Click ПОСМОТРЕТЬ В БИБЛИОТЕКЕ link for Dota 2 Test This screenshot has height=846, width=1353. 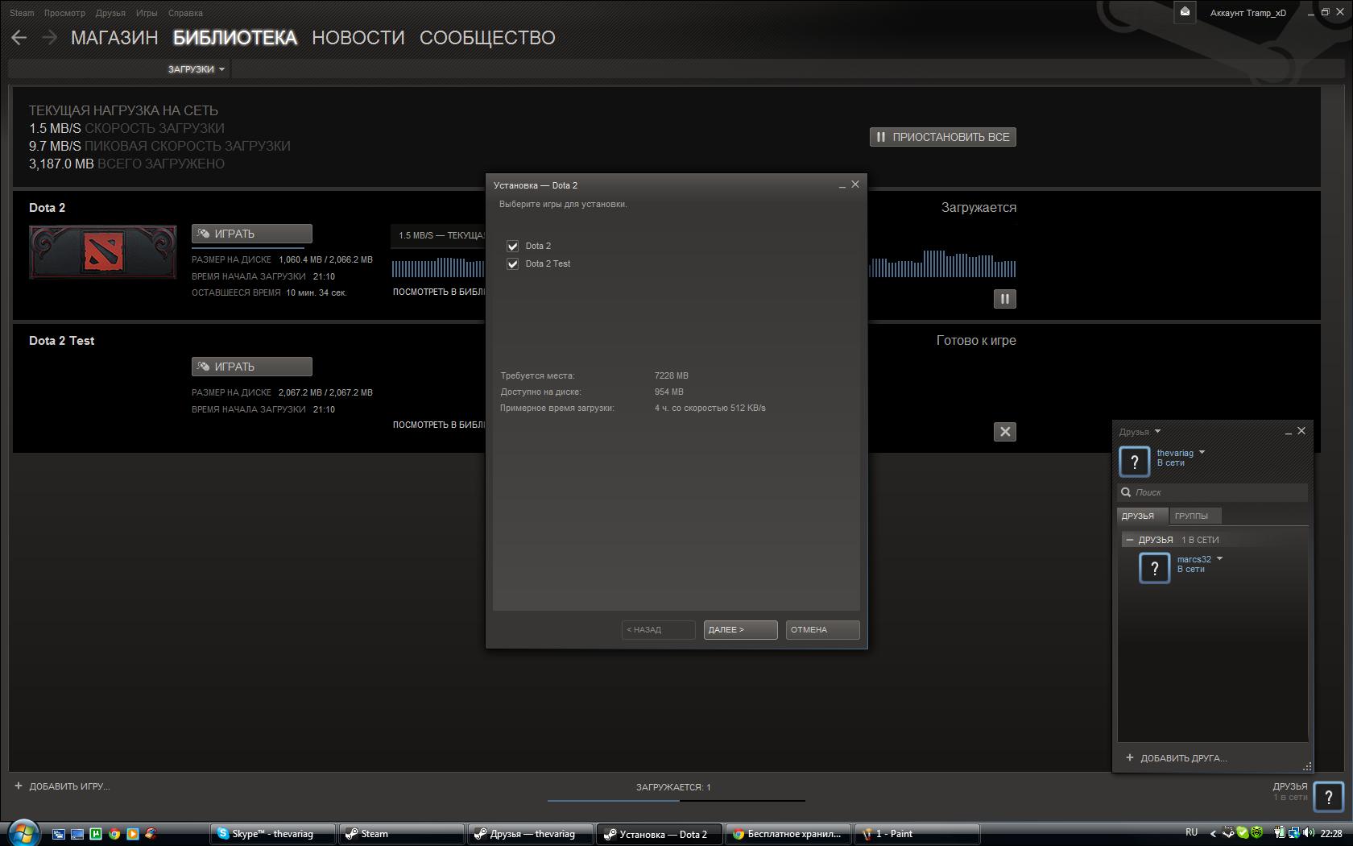click(x=439, y=425)
